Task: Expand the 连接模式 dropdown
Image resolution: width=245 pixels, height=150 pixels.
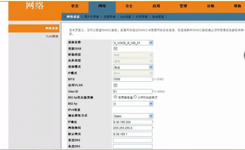Action: (x=133, y=67)
